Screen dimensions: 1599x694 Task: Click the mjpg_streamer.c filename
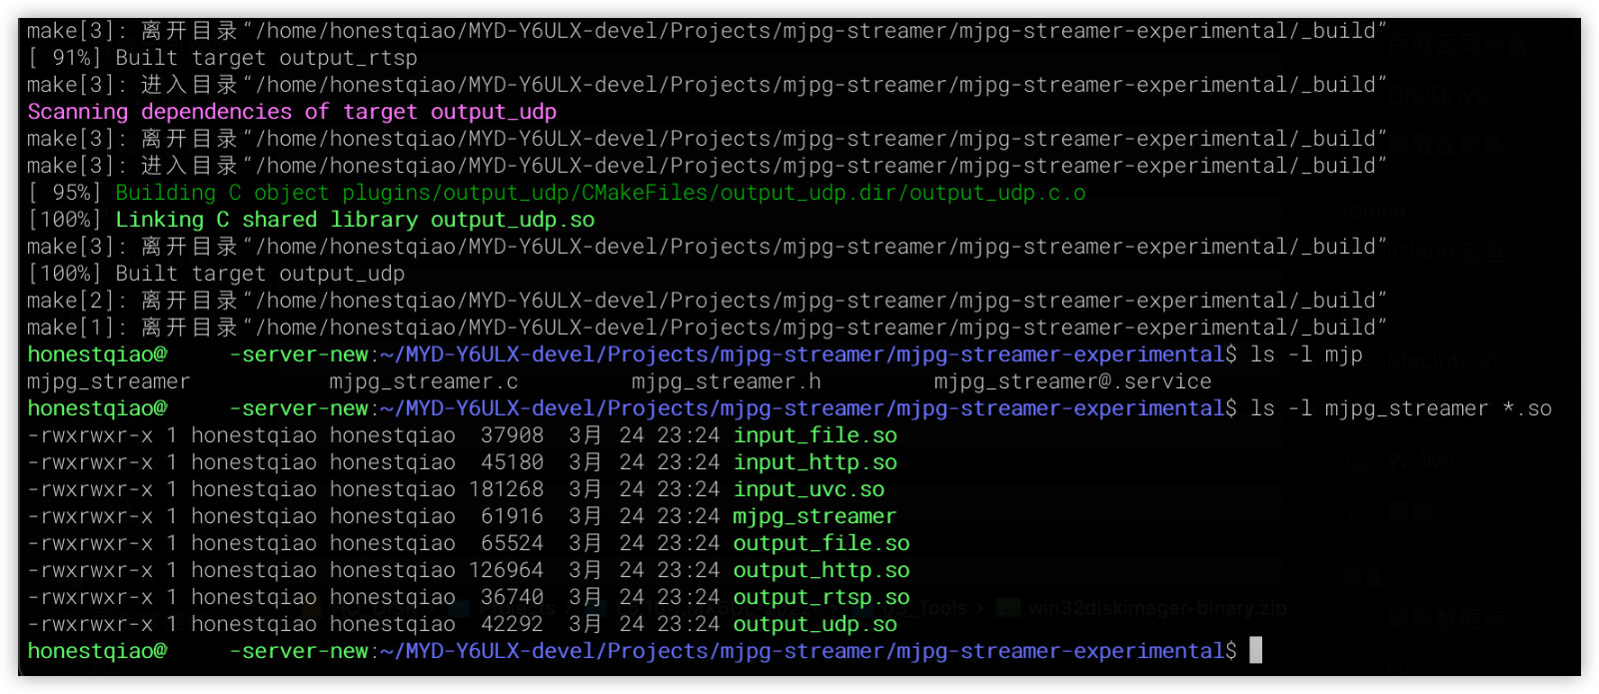pyautogui.click(x=424, y=381)
